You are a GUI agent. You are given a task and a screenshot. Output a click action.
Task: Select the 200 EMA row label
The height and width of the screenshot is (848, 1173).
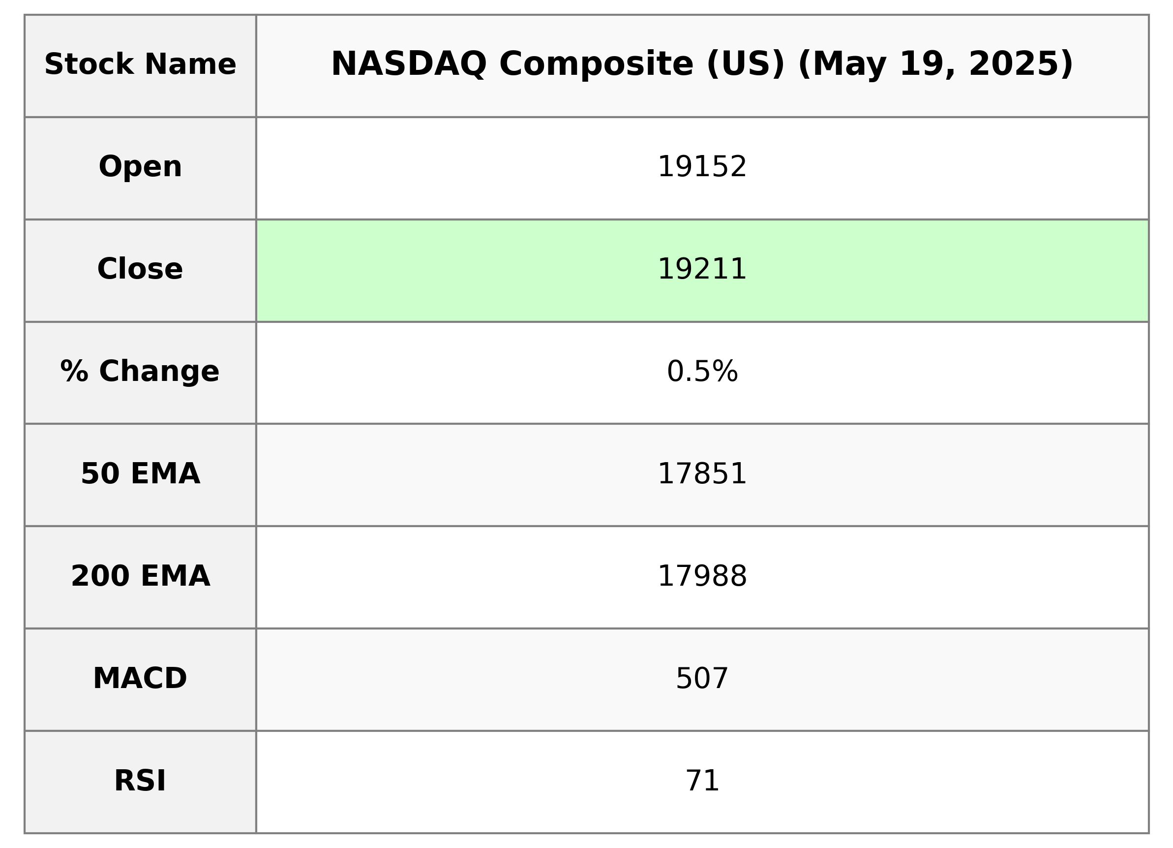(140, 576)
